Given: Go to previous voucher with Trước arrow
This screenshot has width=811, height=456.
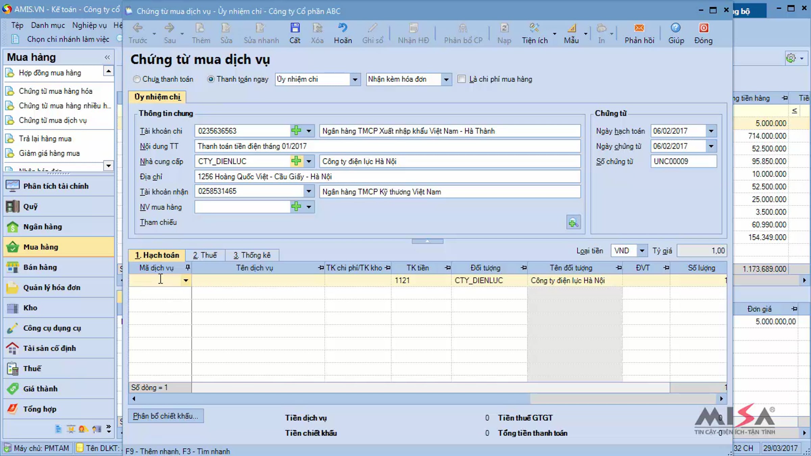Looking at the screenshot, I should (138, 28).
